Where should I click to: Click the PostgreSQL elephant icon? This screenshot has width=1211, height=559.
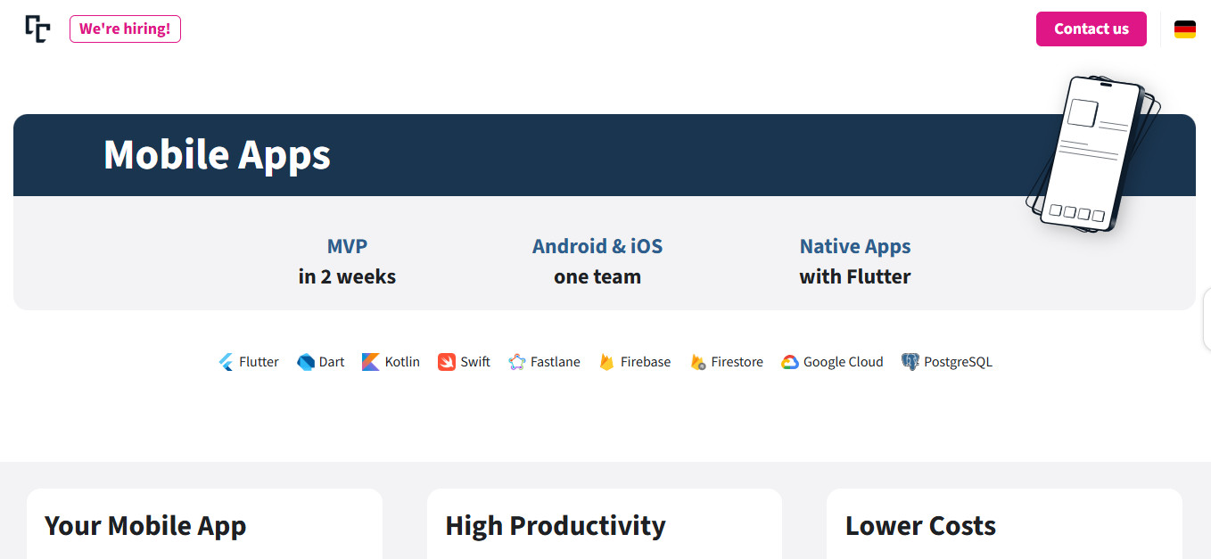(910, 362)
